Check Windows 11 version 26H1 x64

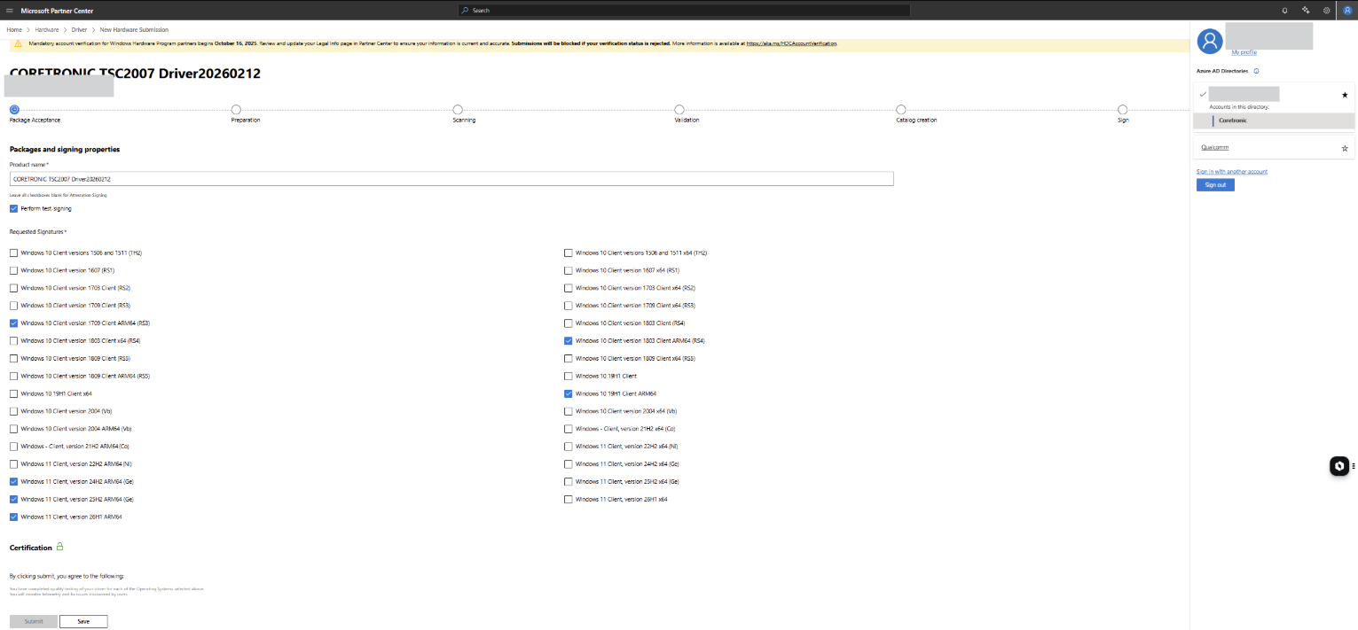(x=569, y=499)
